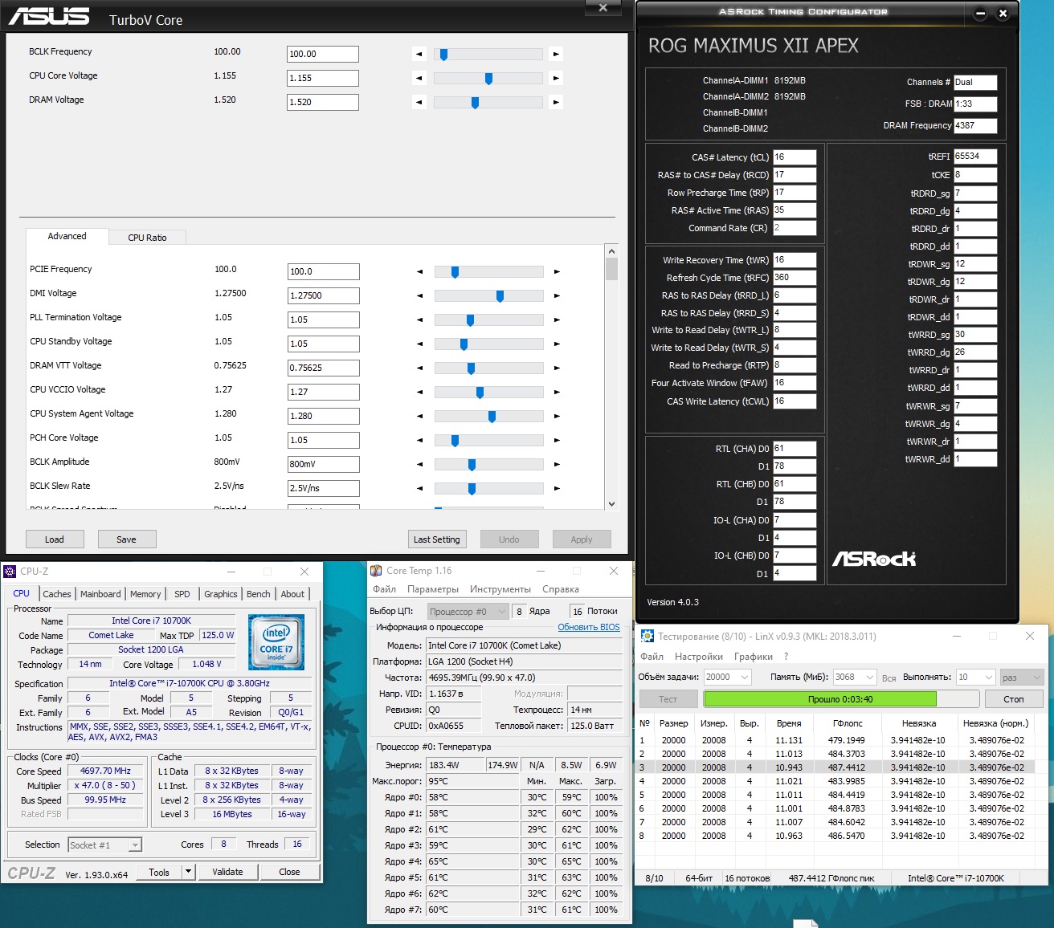Increase CPU System Agent Voltage right arrow
This screenshot has height=928, width=1054.
coord(557,417)
